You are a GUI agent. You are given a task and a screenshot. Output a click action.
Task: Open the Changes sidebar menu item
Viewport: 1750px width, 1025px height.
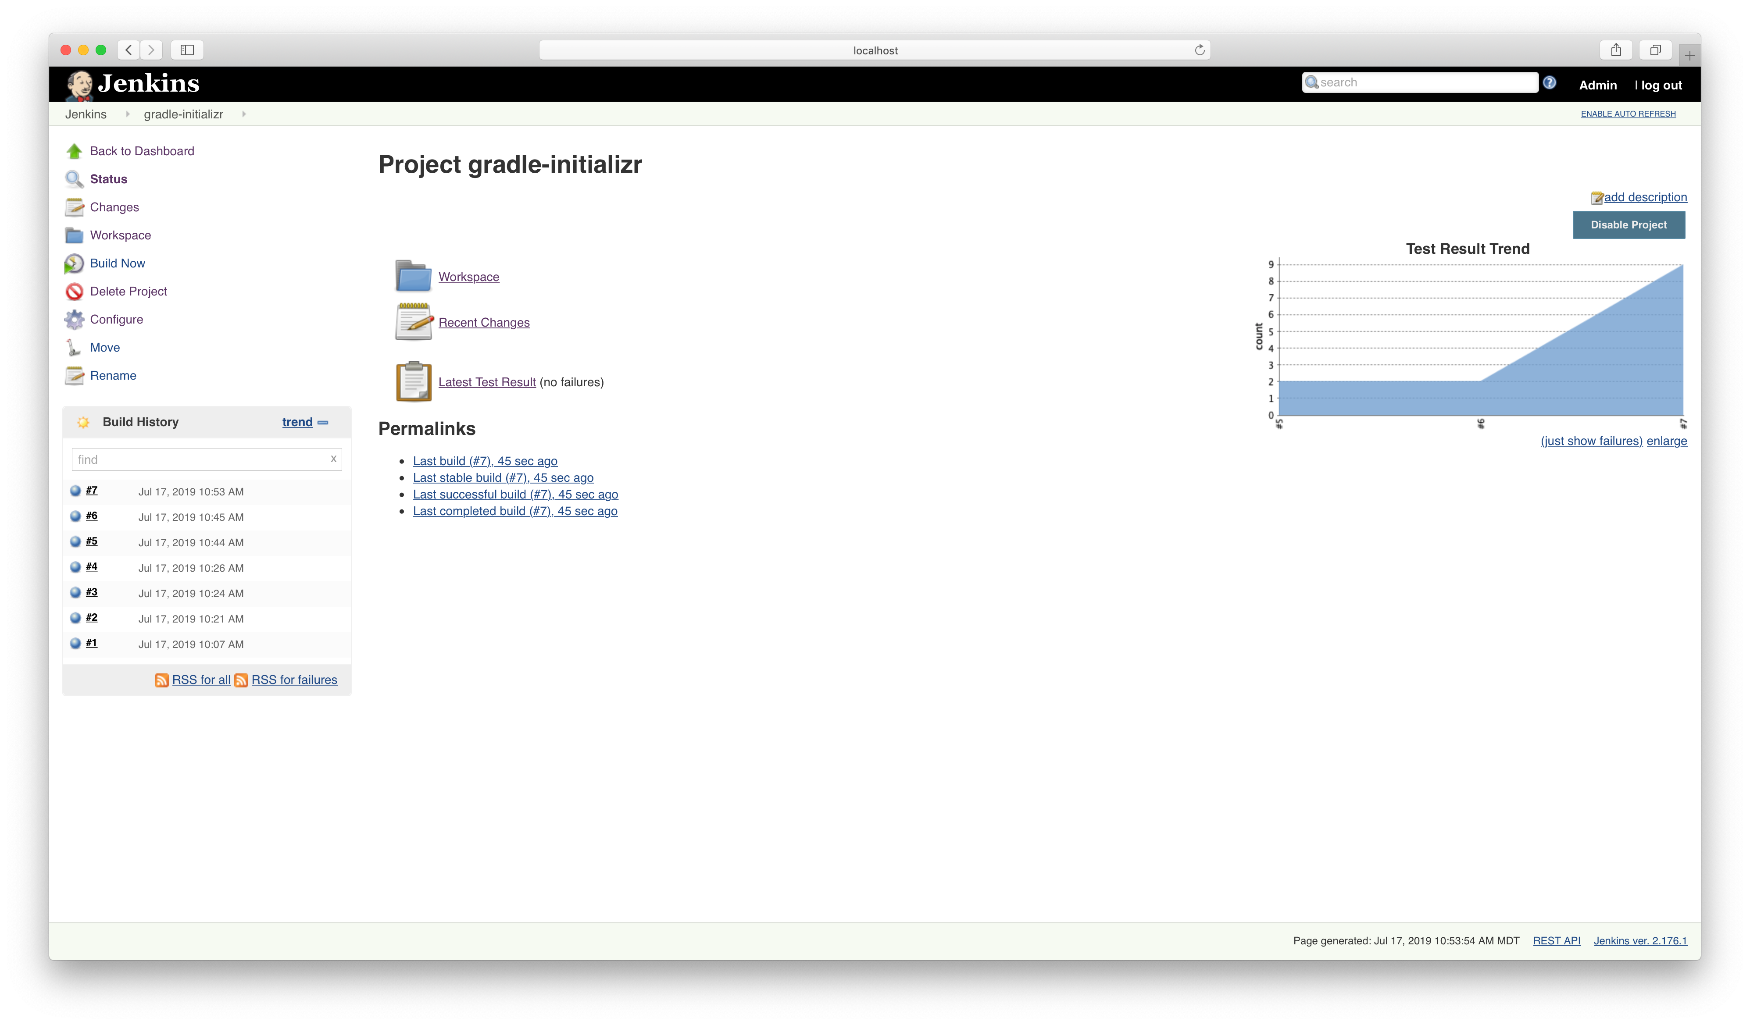click(x=114, y=207)
